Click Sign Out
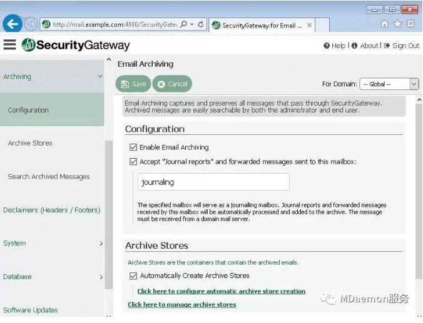 pyautogui.click(x=402, y=46)
